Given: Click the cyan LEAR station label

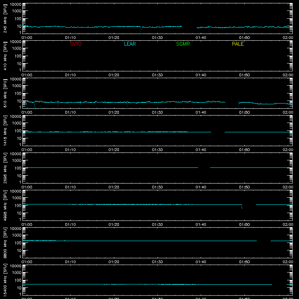Looking at the screenshot, I should click(x=130, y=44).
